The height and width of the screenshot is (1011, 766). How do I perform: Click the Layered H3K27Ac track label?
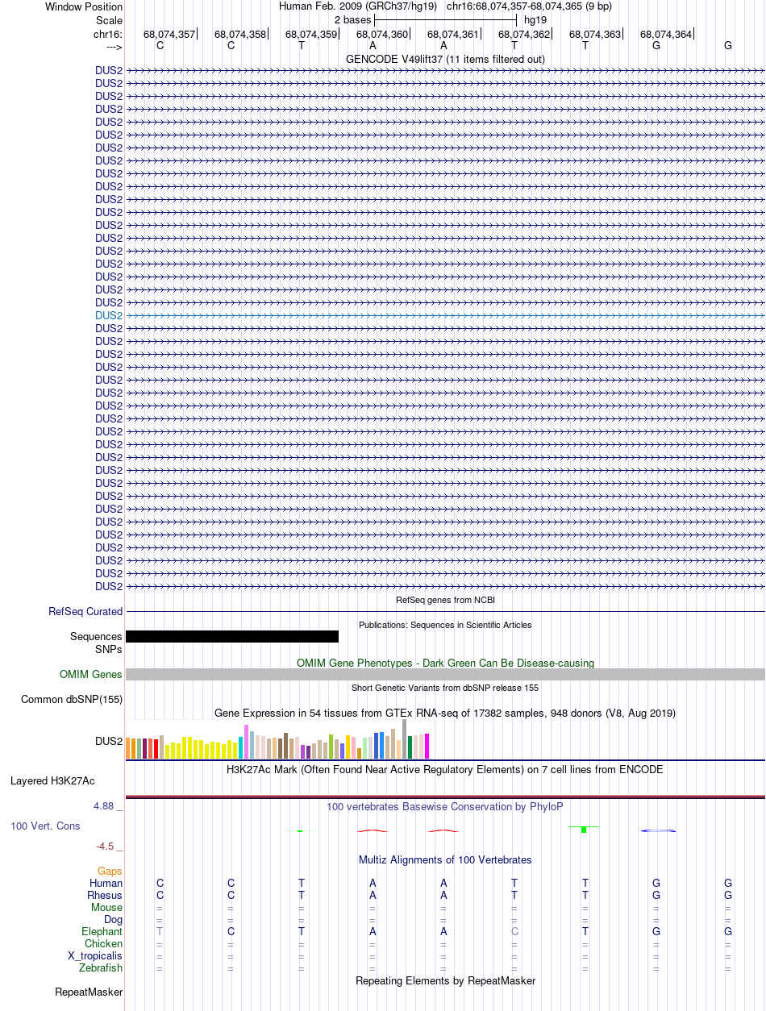(x=52, y=780)
